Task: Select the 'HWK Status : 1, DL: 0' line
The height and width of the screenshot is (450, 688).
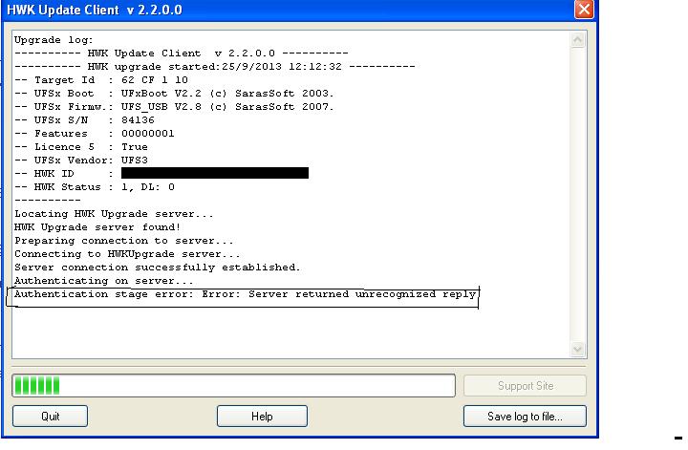Action: click(95, 187)
